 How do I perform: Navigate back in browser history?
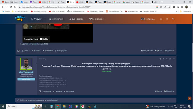tap(3, 7)
